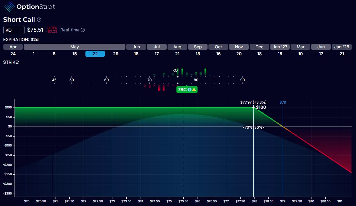The width and height of the screenshot is (356, 206).
Task: Click the $79 breakeven label on the chart
Action: tap(283, 102)
